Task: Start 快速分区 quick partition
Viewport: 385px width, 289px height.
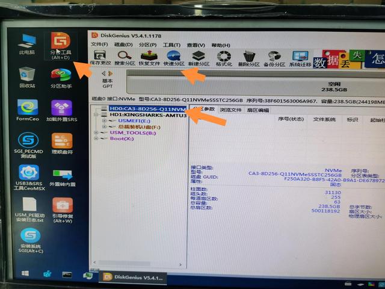Action: (174, 58)
